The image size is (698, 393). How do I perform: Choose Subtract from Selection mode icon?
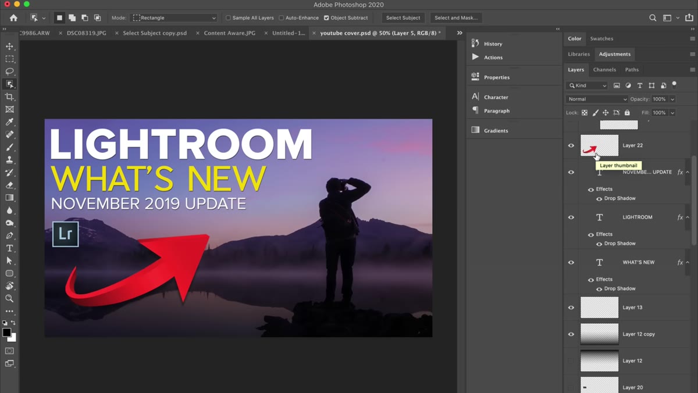[85, 18]
